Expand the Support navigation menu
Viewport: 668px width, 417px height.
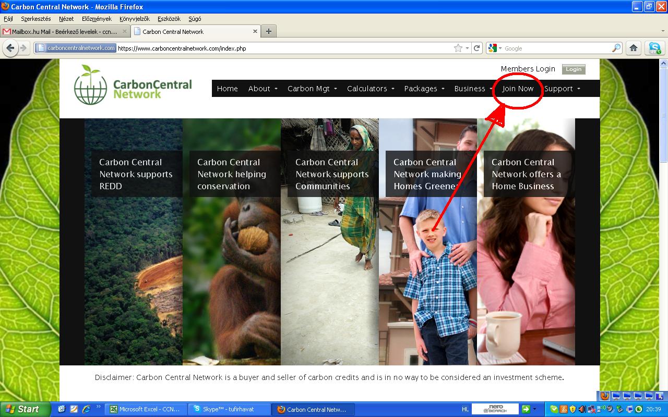click(562, 89)
